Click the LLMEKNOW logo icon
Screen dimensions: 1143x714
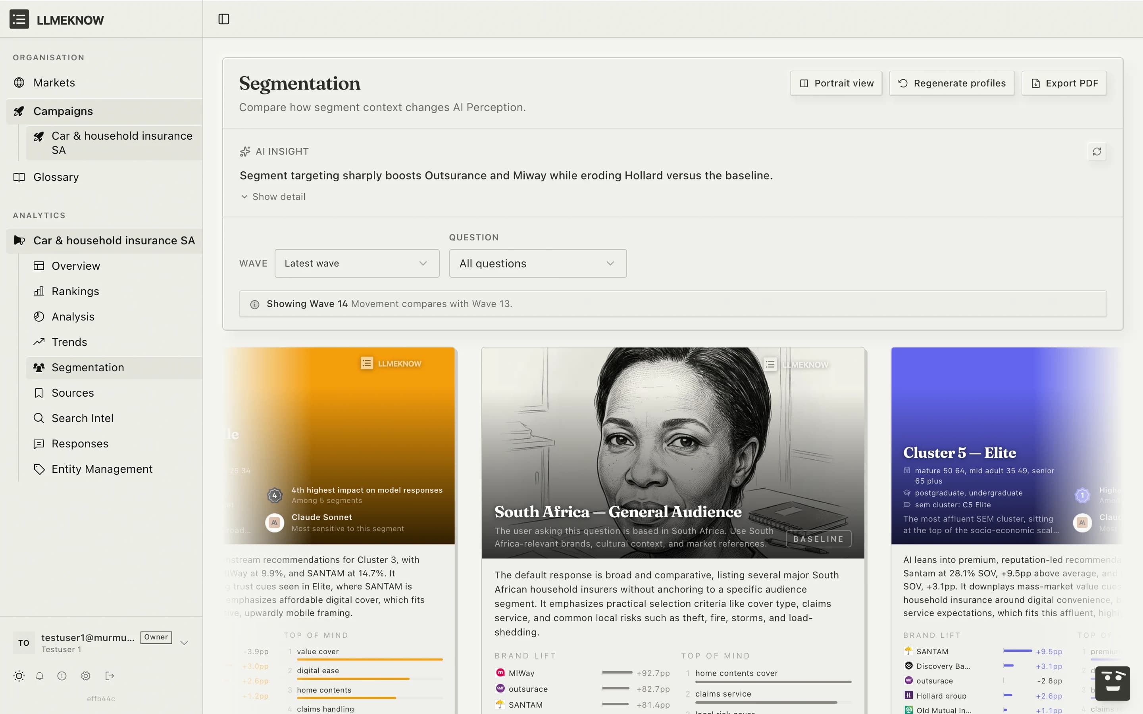tap(19, 19)
